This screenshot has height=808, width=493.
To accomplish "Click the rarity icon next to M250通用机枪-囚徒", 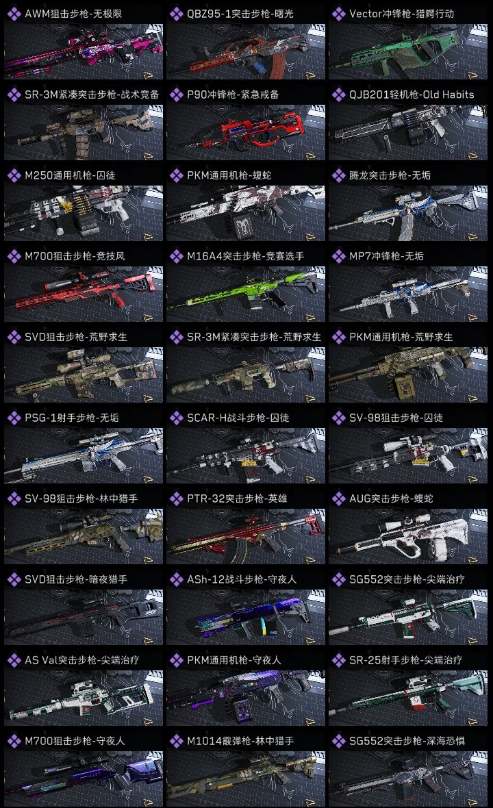I will pos(14,176).
